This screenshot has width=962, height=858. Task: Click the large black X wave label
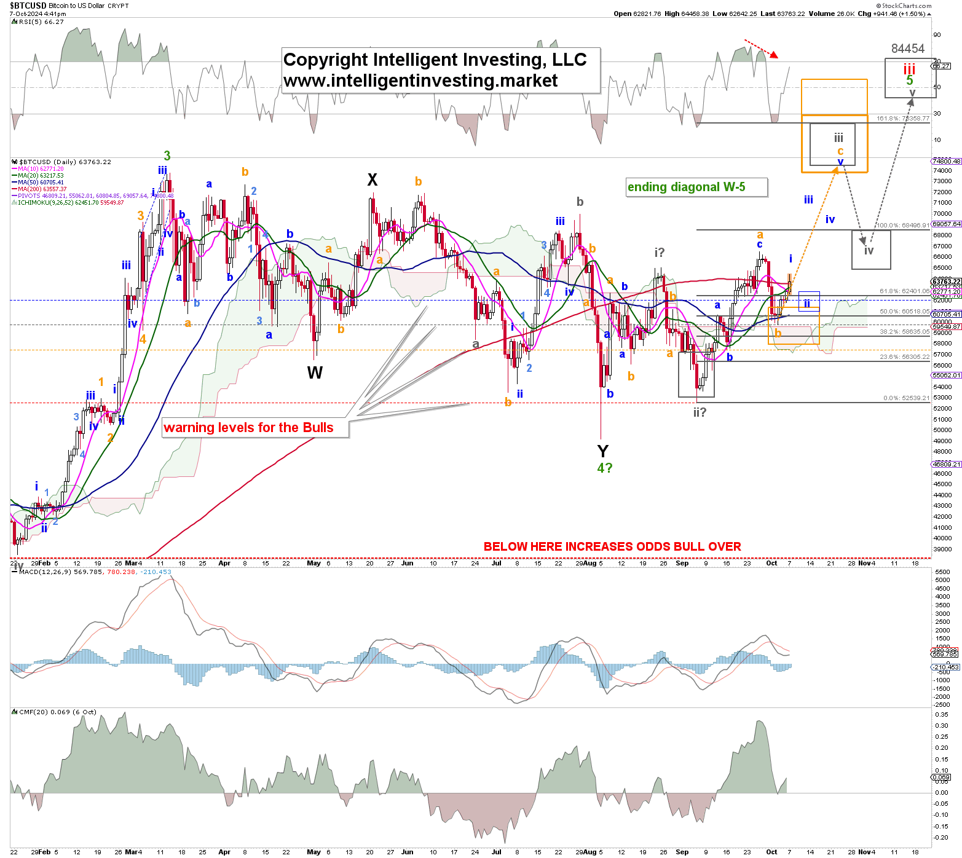click(x=373, y=180)
